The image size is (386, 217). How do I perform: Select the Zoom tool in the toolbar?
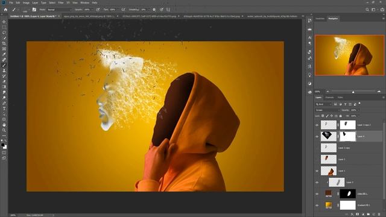click(4, 130)
